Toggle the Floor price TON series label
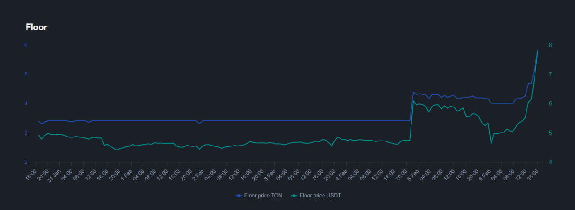Viewport: 575px width, 210px height. 263,196
